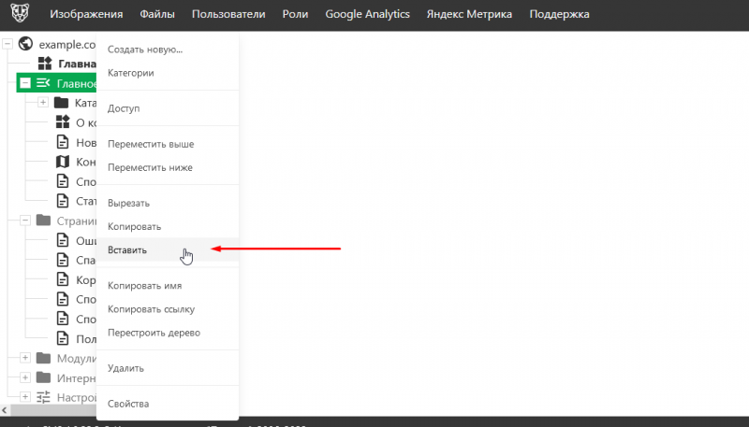Open the Изображения top menu
The image size is (749, 427).
86,15
